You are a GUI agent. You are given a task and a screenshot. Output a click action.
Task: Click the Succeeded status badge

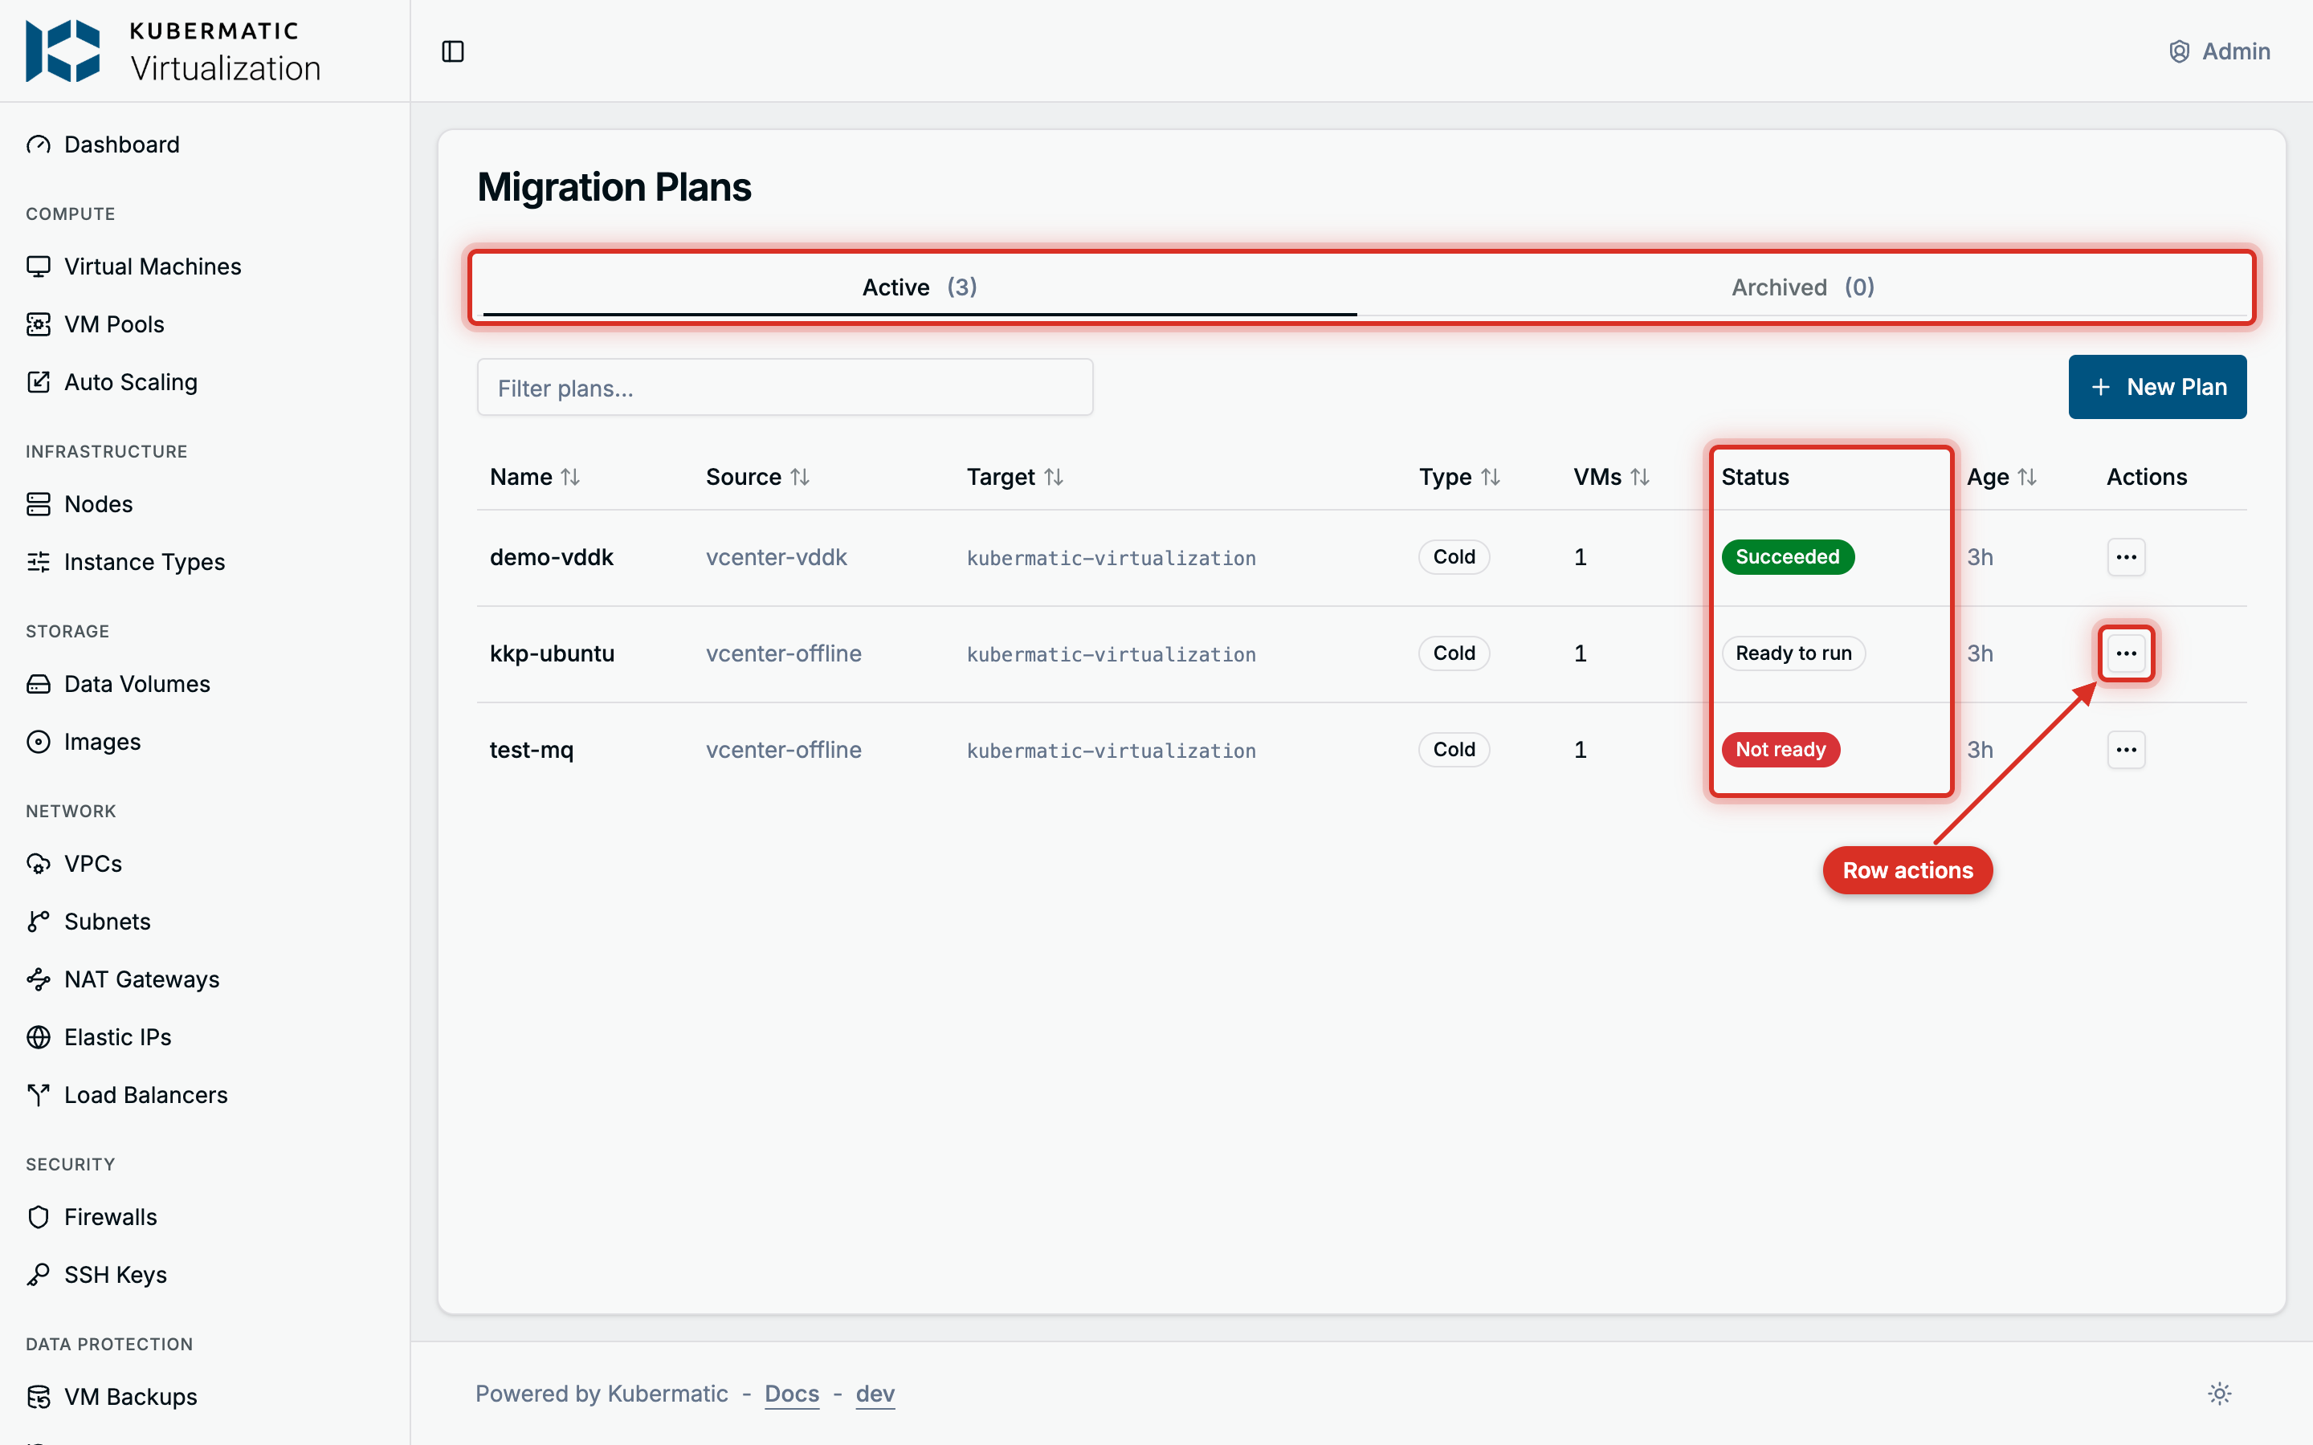pos(1787,557)
